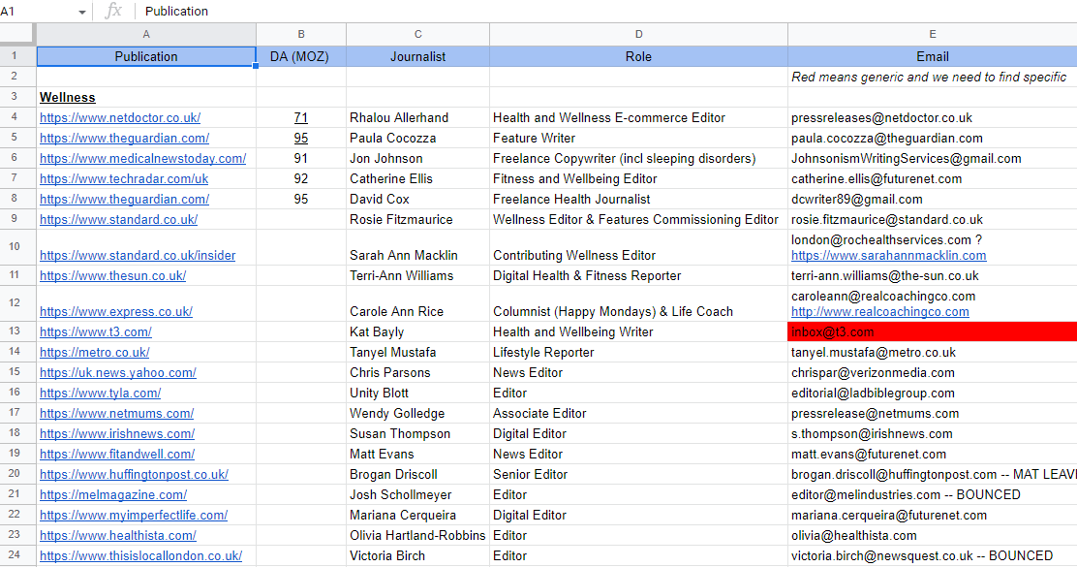The image size is (1077, 567).
Task: Open the irishnews.com link
Action: tap(117, 433)
